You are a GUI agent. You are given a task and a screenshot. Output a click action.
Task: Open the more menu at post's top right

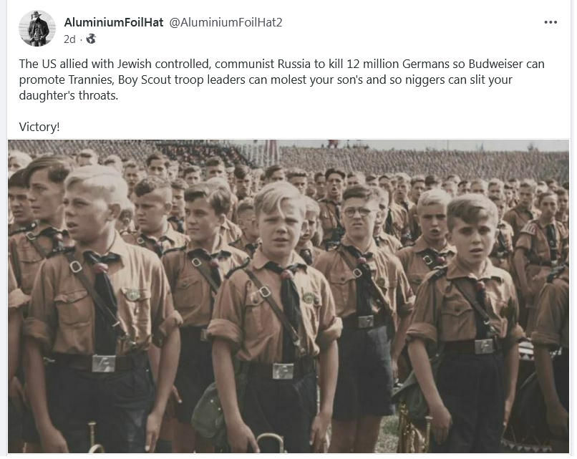550,22
